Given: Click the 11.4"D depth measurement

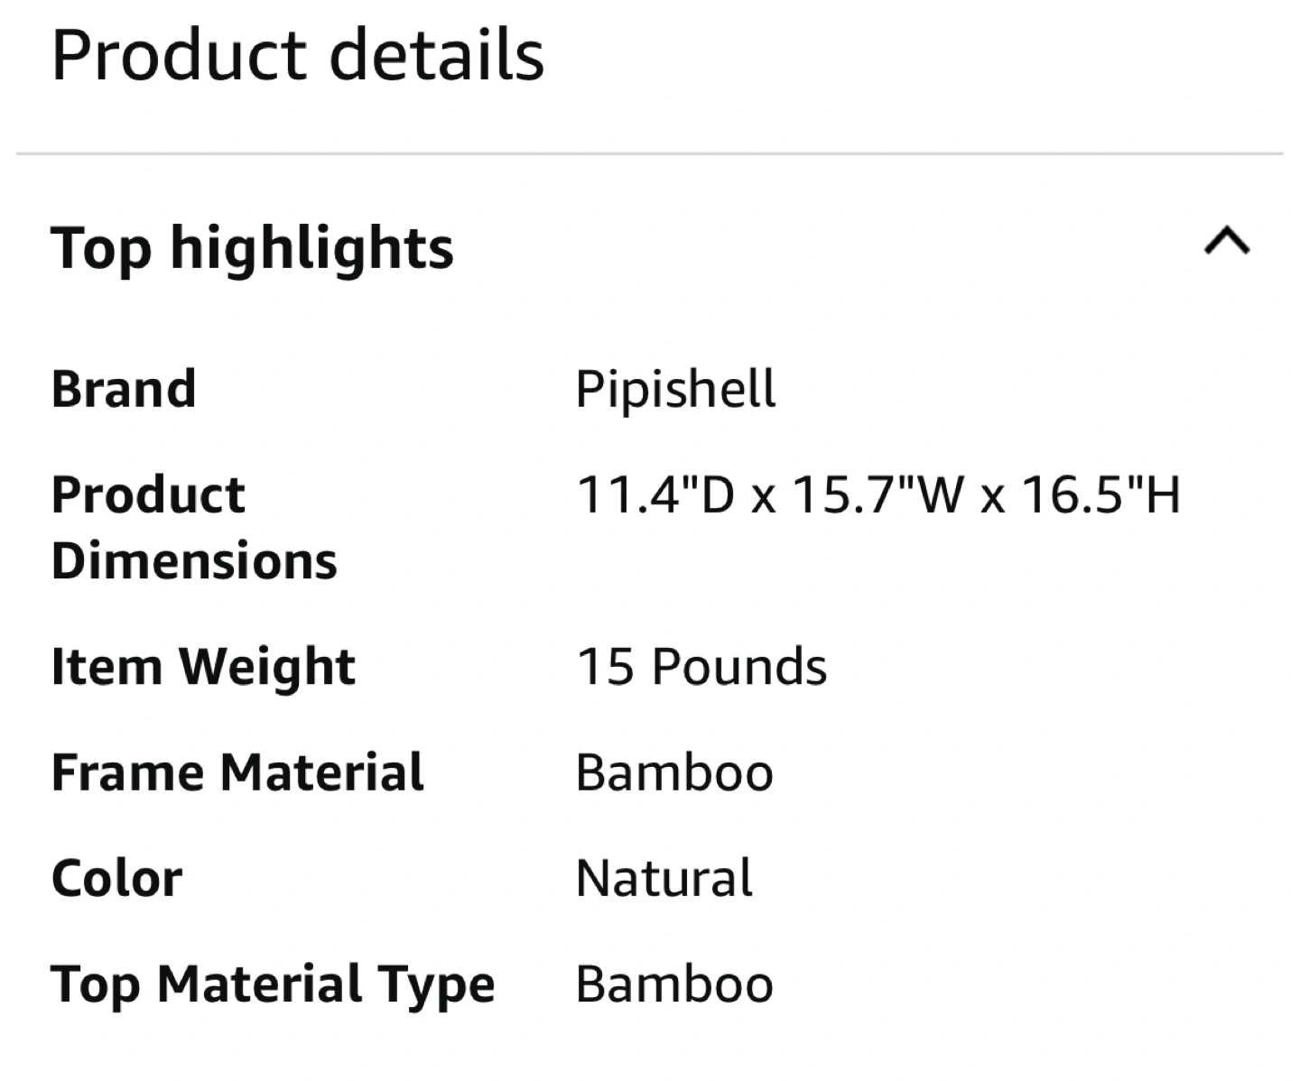Looking at the screenshot, I should tap(655, 494).
